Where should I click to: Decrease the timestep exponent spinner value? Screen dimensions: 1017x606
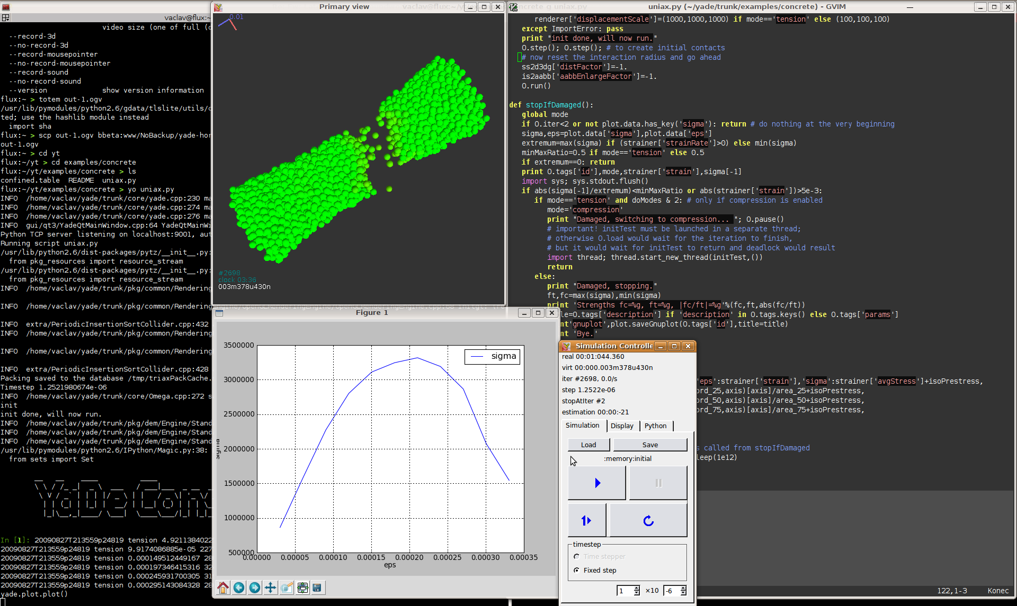(683, 593)
